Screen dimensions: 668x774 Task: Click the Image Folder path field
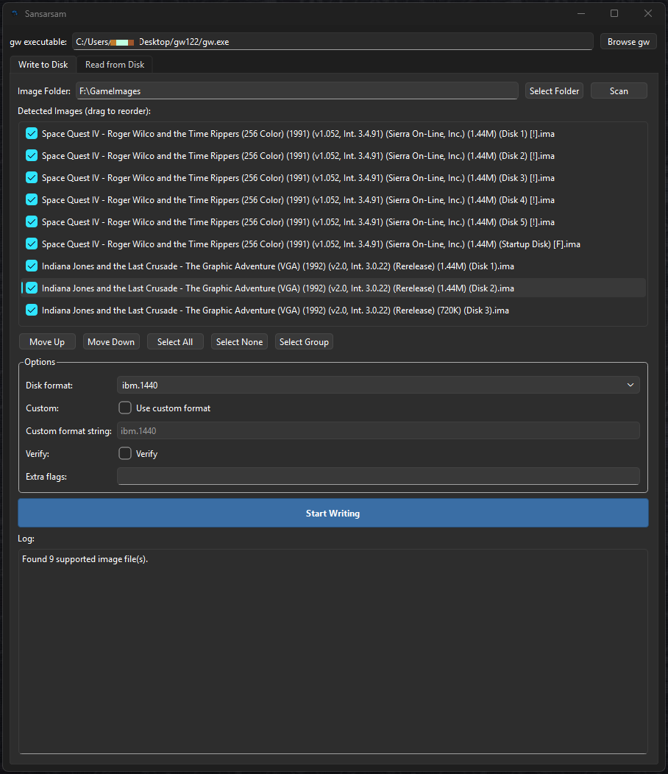point(296,90)
